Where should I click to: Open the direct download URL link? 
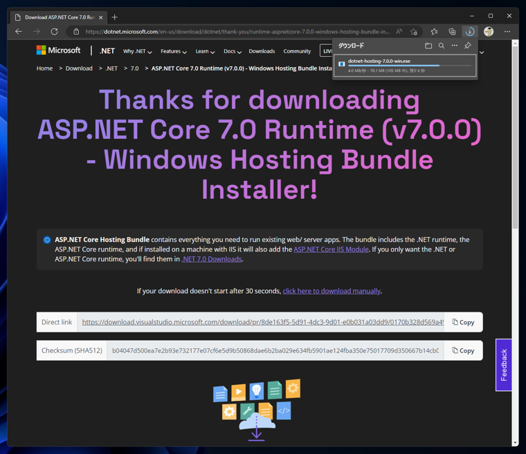pyautogui.click(x=263, y=322)
